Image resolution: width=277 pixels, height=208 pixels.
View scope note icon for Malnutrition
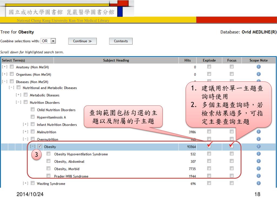(x=258, y=132)
